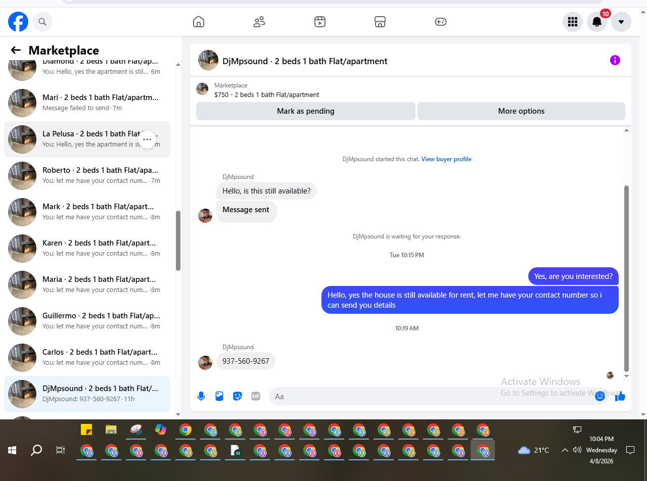Viewport: 647px width, 481px height.
Task: Open Task View on the taskbar
Action: click(61, 450)
